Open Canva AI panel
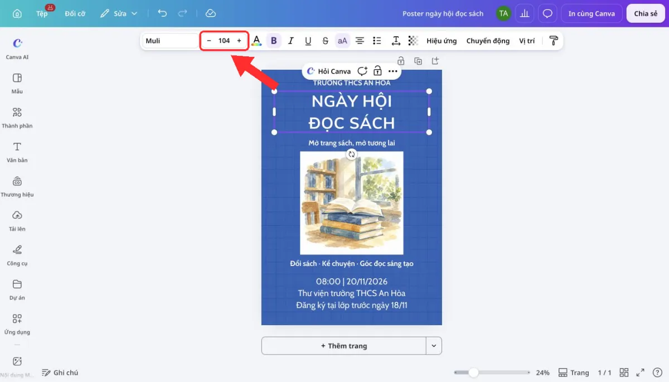This screenshot has width=669, height=382. [17, 49]
